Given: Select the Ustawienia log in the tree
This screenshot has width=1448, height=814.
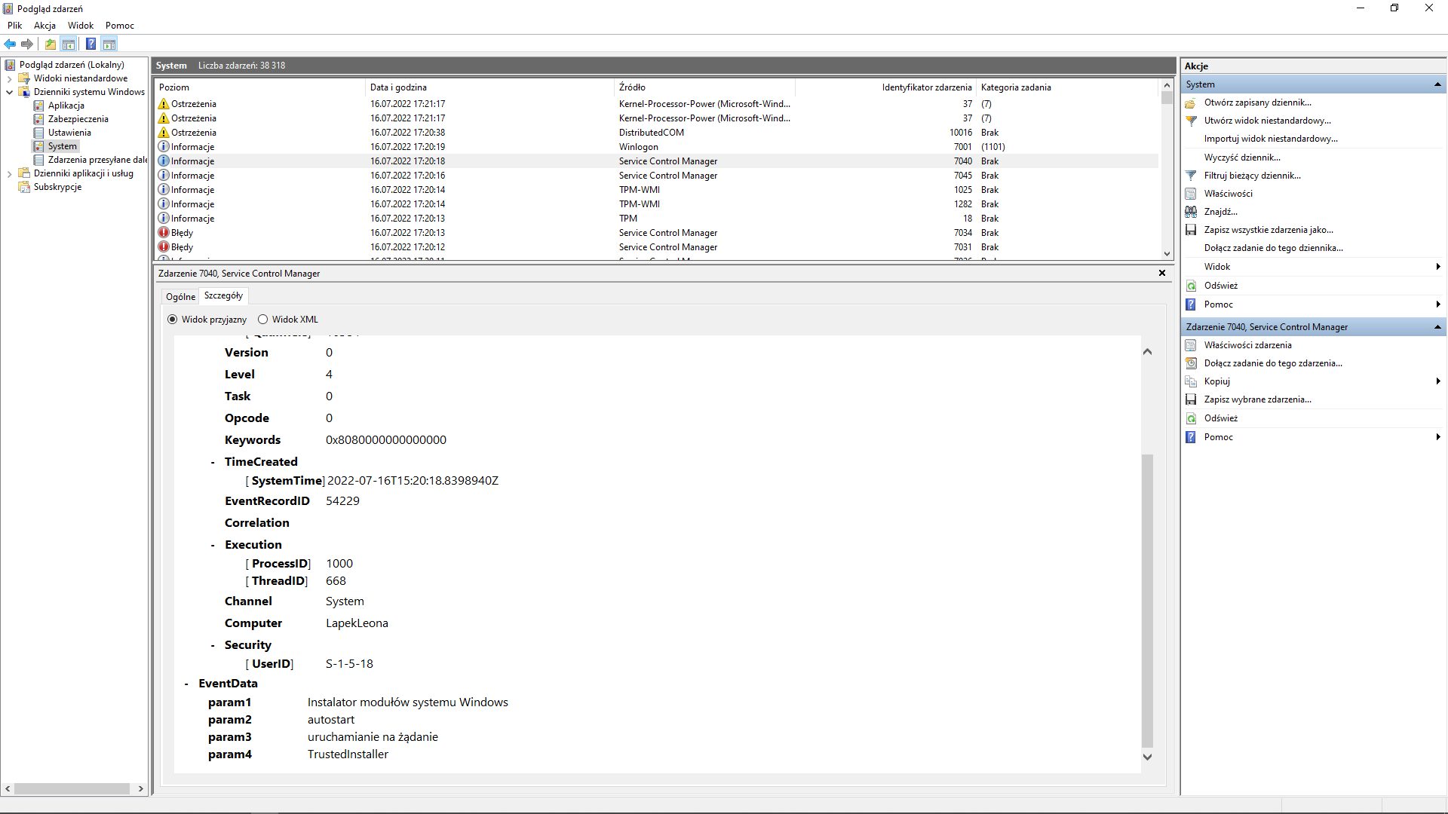Looking at the screenshot, I should (x=69, y=133).
